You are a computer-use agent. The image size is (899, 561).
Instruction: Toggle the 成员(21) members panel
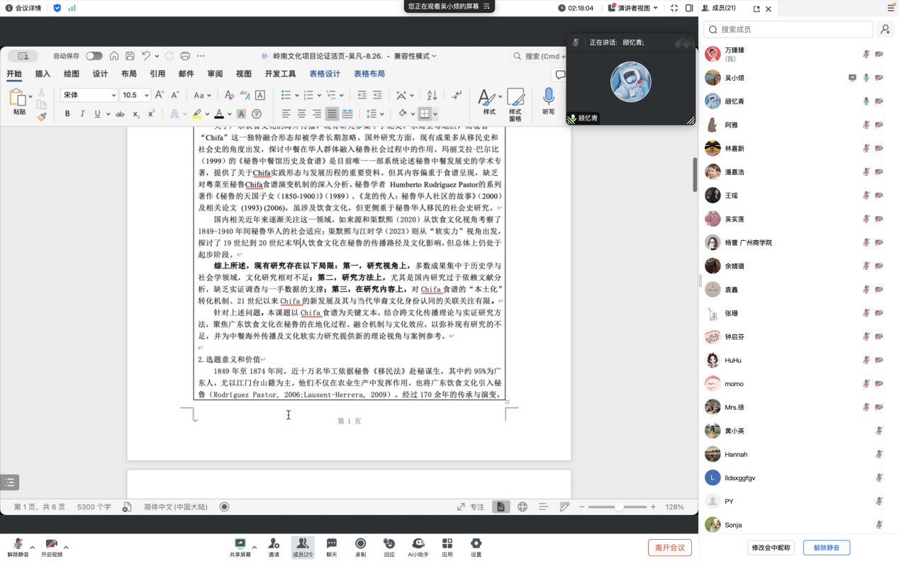click(303, 547)
